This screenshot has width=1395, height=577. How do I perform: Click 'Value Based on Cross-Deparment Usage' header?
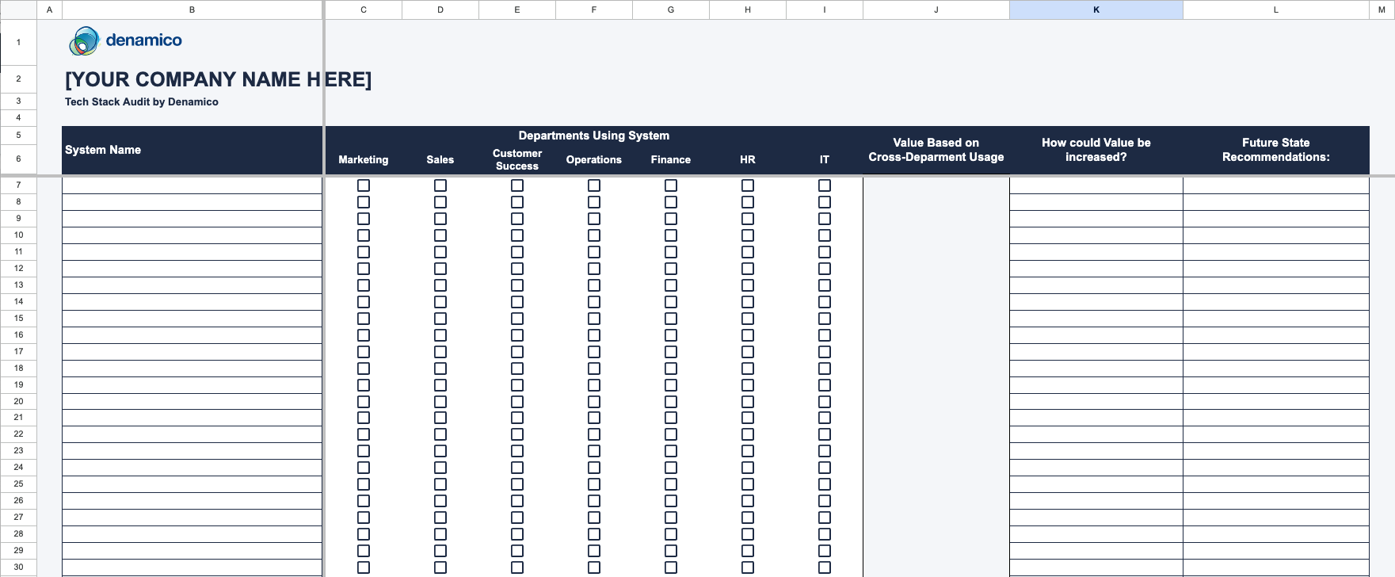[x=936, y=150]
